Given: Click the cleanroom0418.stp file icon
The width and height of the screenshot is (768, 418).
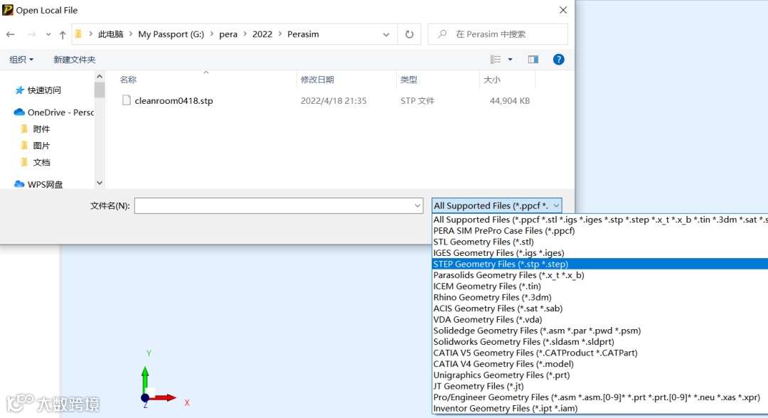Looking at the screenshot, I should click(127, 100).
